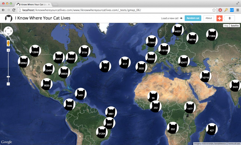Viewport: 241px width, 145px height.
Task: Select the cat marker 40911
Action: [x=59, y=57]
